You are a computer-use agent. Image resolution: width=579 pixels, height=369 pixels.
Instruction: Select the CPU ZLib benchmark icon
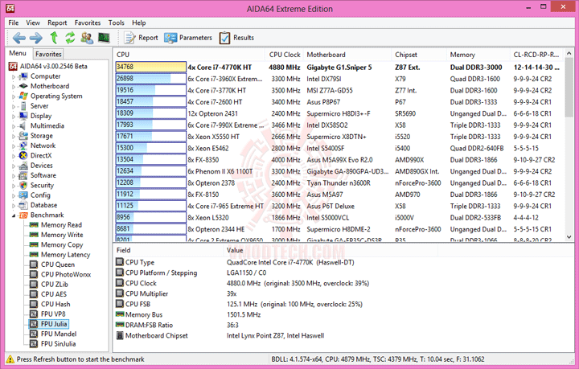coord(34,285)
